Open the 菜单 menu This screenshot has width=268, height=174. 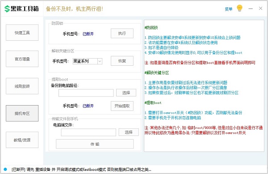click(x=229, y=9)
